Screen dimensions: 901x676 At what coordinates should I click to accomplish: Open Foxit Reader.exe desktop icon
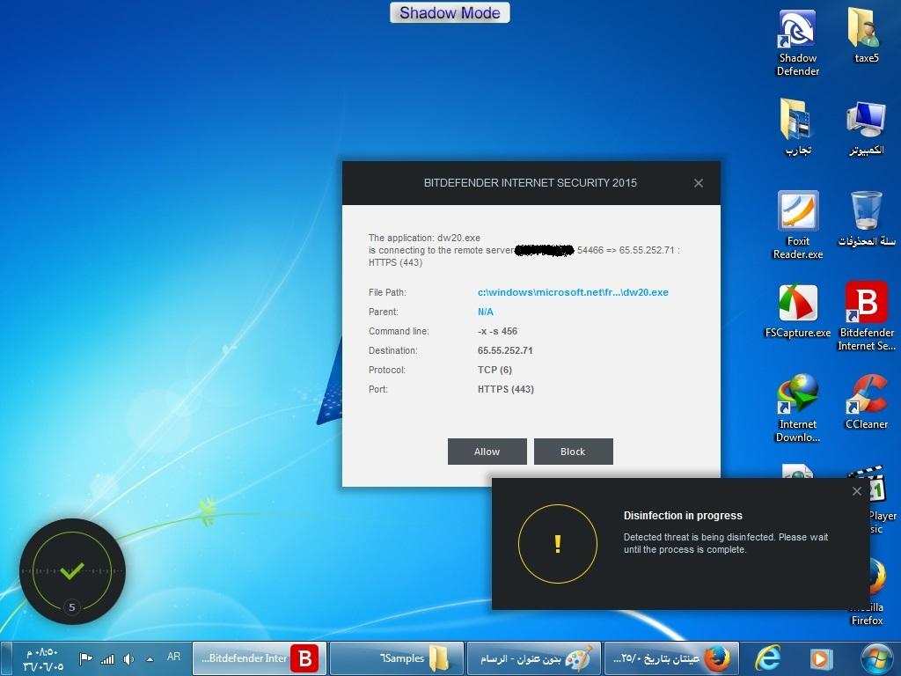pyautogui.click(x=797, y=224)
